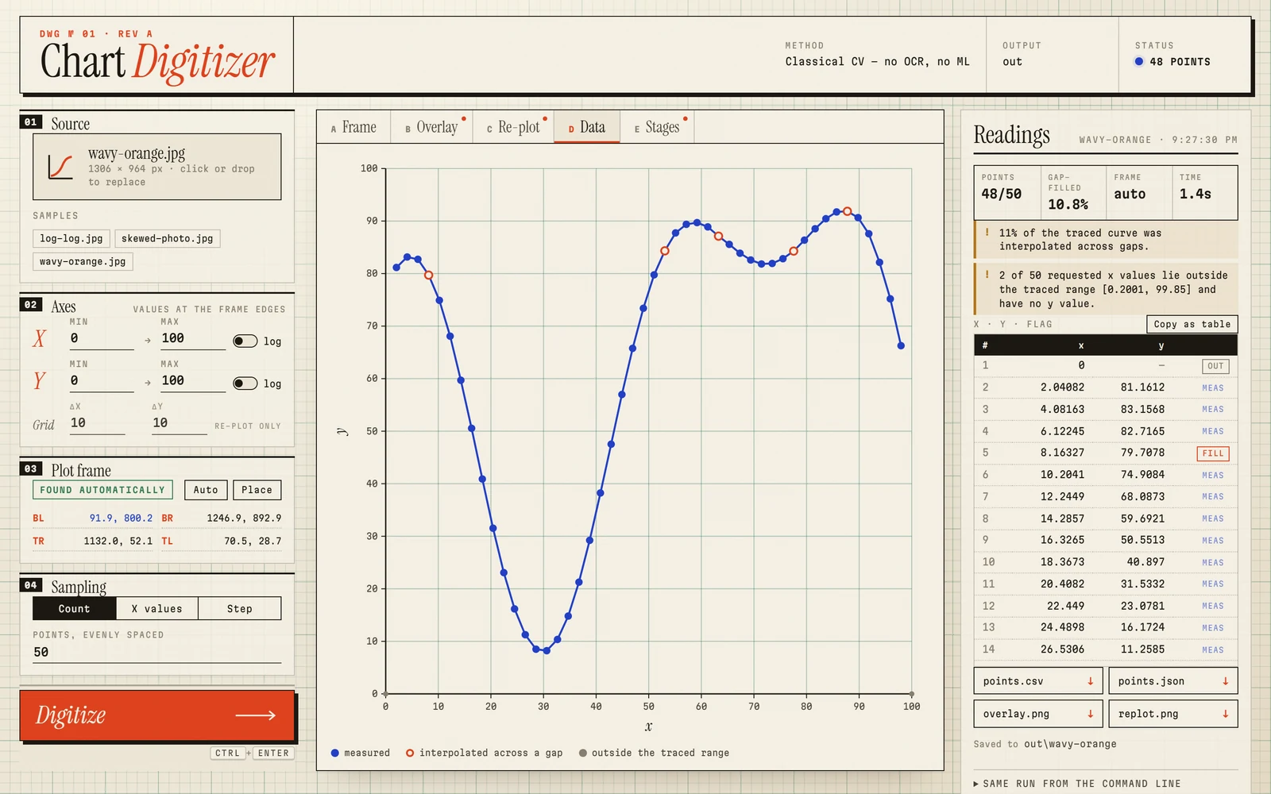Click the Y axis MAX input field
This screenshot has width=1271, height=794.
193,381
